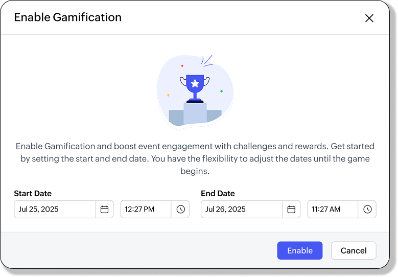Image resolution: width=398 pixels, height=277 pixels.
Task: Click the trophy illustration
Action: pos(195,88)
